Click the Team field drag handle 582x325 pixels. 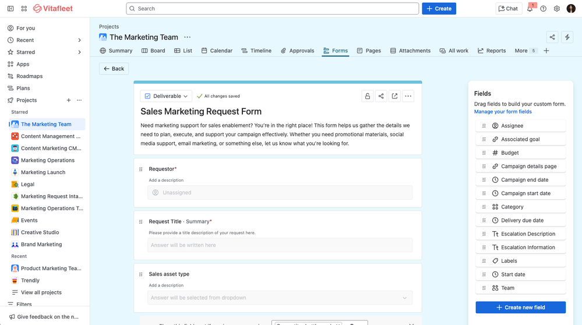tap(484, 288)
